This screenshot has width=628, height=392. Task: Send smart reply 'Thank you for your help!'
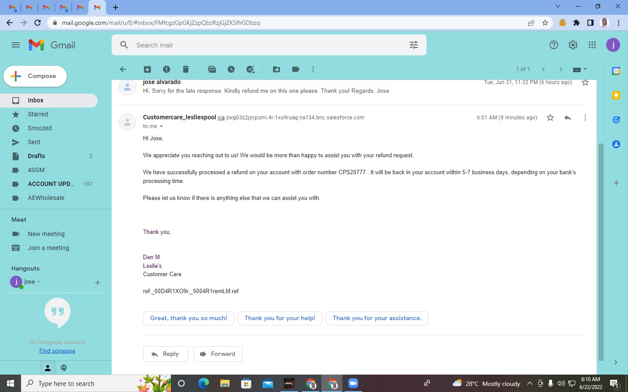(x=280, y=318)
